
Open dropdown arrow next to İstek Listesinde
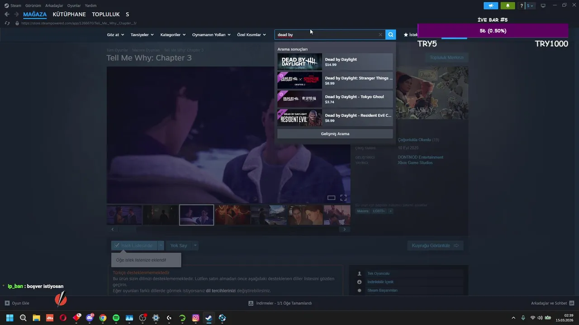[161, 246]
